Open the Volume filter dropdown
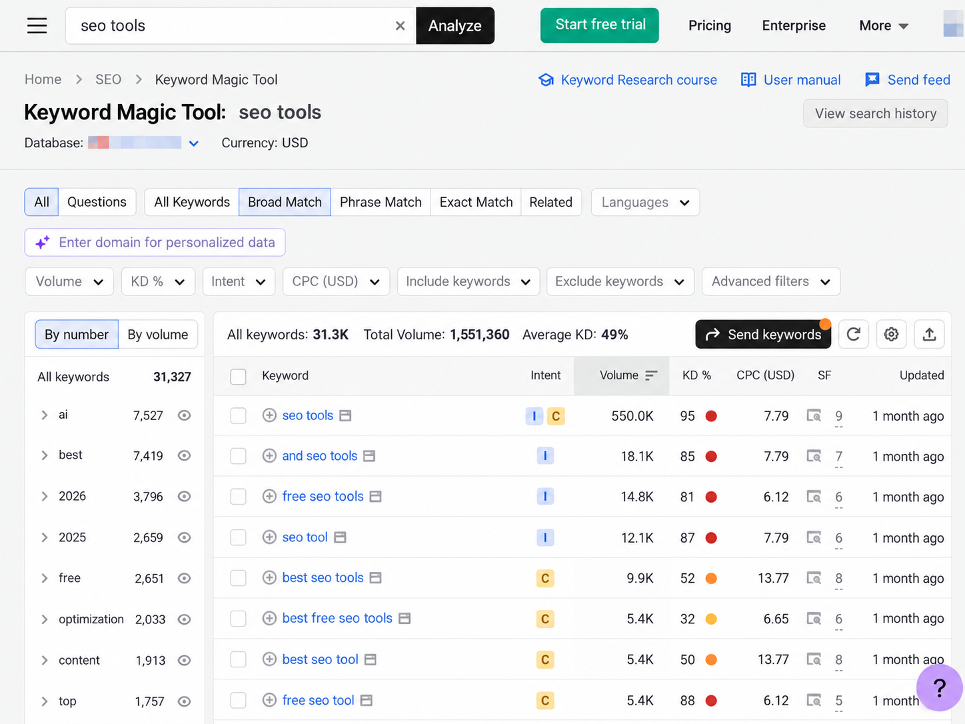 [69, 281]
